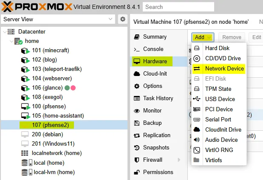The image size is (263, 180).
Task: Click the CloudInit Drive cloud icon
Action: tap(197, 129)
